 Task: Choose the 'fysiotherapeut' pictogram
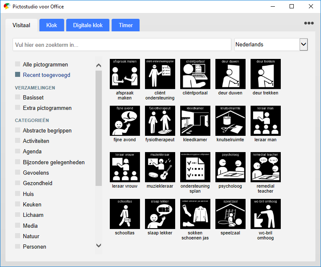(160, 121)
